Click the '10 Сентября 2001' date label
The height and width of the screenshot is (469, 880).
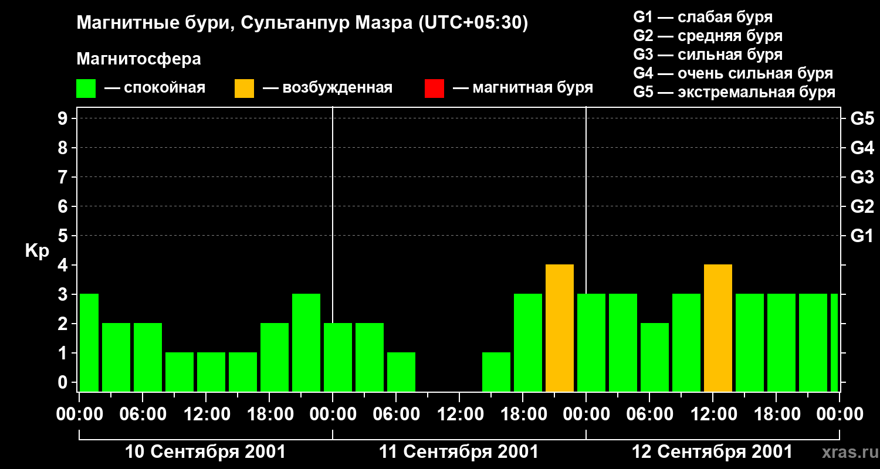pyautogui.click(x=205, y=452)
